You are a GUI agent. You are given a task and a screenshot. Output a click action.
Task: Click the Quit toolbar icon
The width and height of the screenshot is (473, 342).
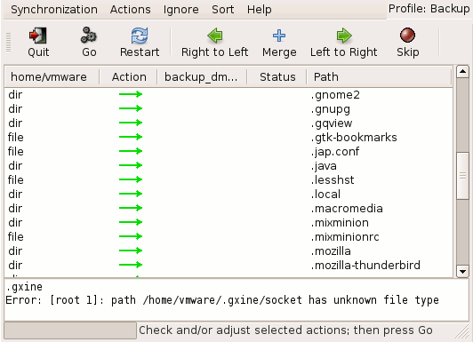click(38, 36)
